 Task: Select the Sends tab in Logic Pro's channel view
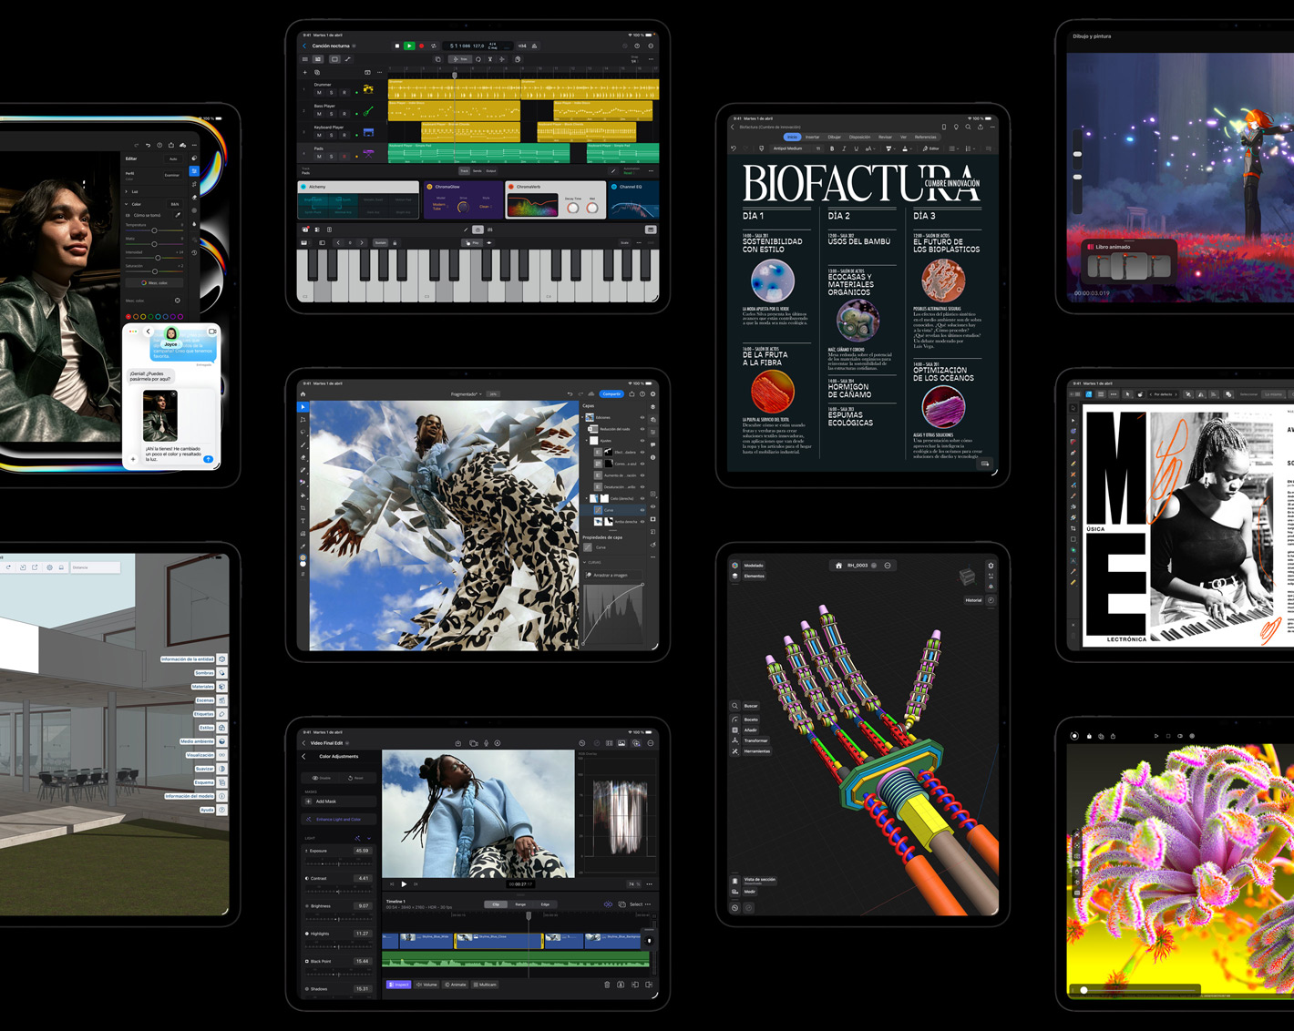pos(478,171)
